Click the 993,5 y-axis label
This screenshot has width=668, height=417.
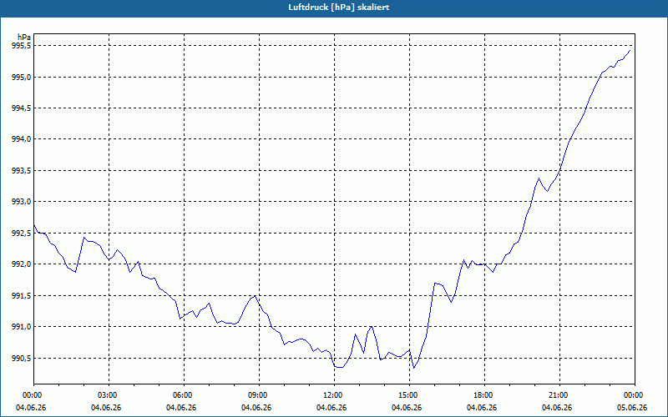point(21,171)
